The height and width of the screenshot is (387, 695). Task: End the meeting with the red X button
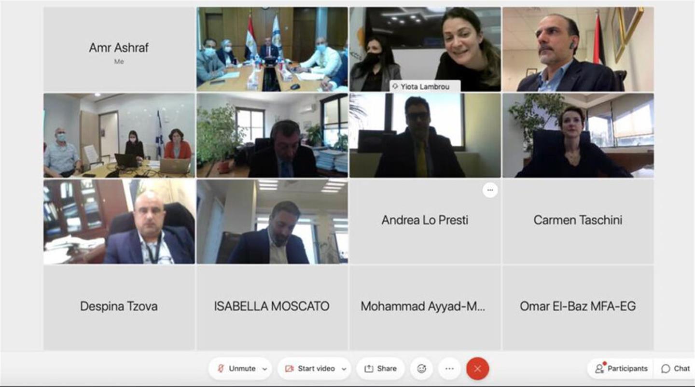(477, 369)
